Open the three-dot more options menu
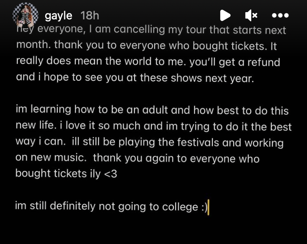Image resolution: width=307 pixels, height=244 pixels. pyautogui.click(x=280, y=15)
